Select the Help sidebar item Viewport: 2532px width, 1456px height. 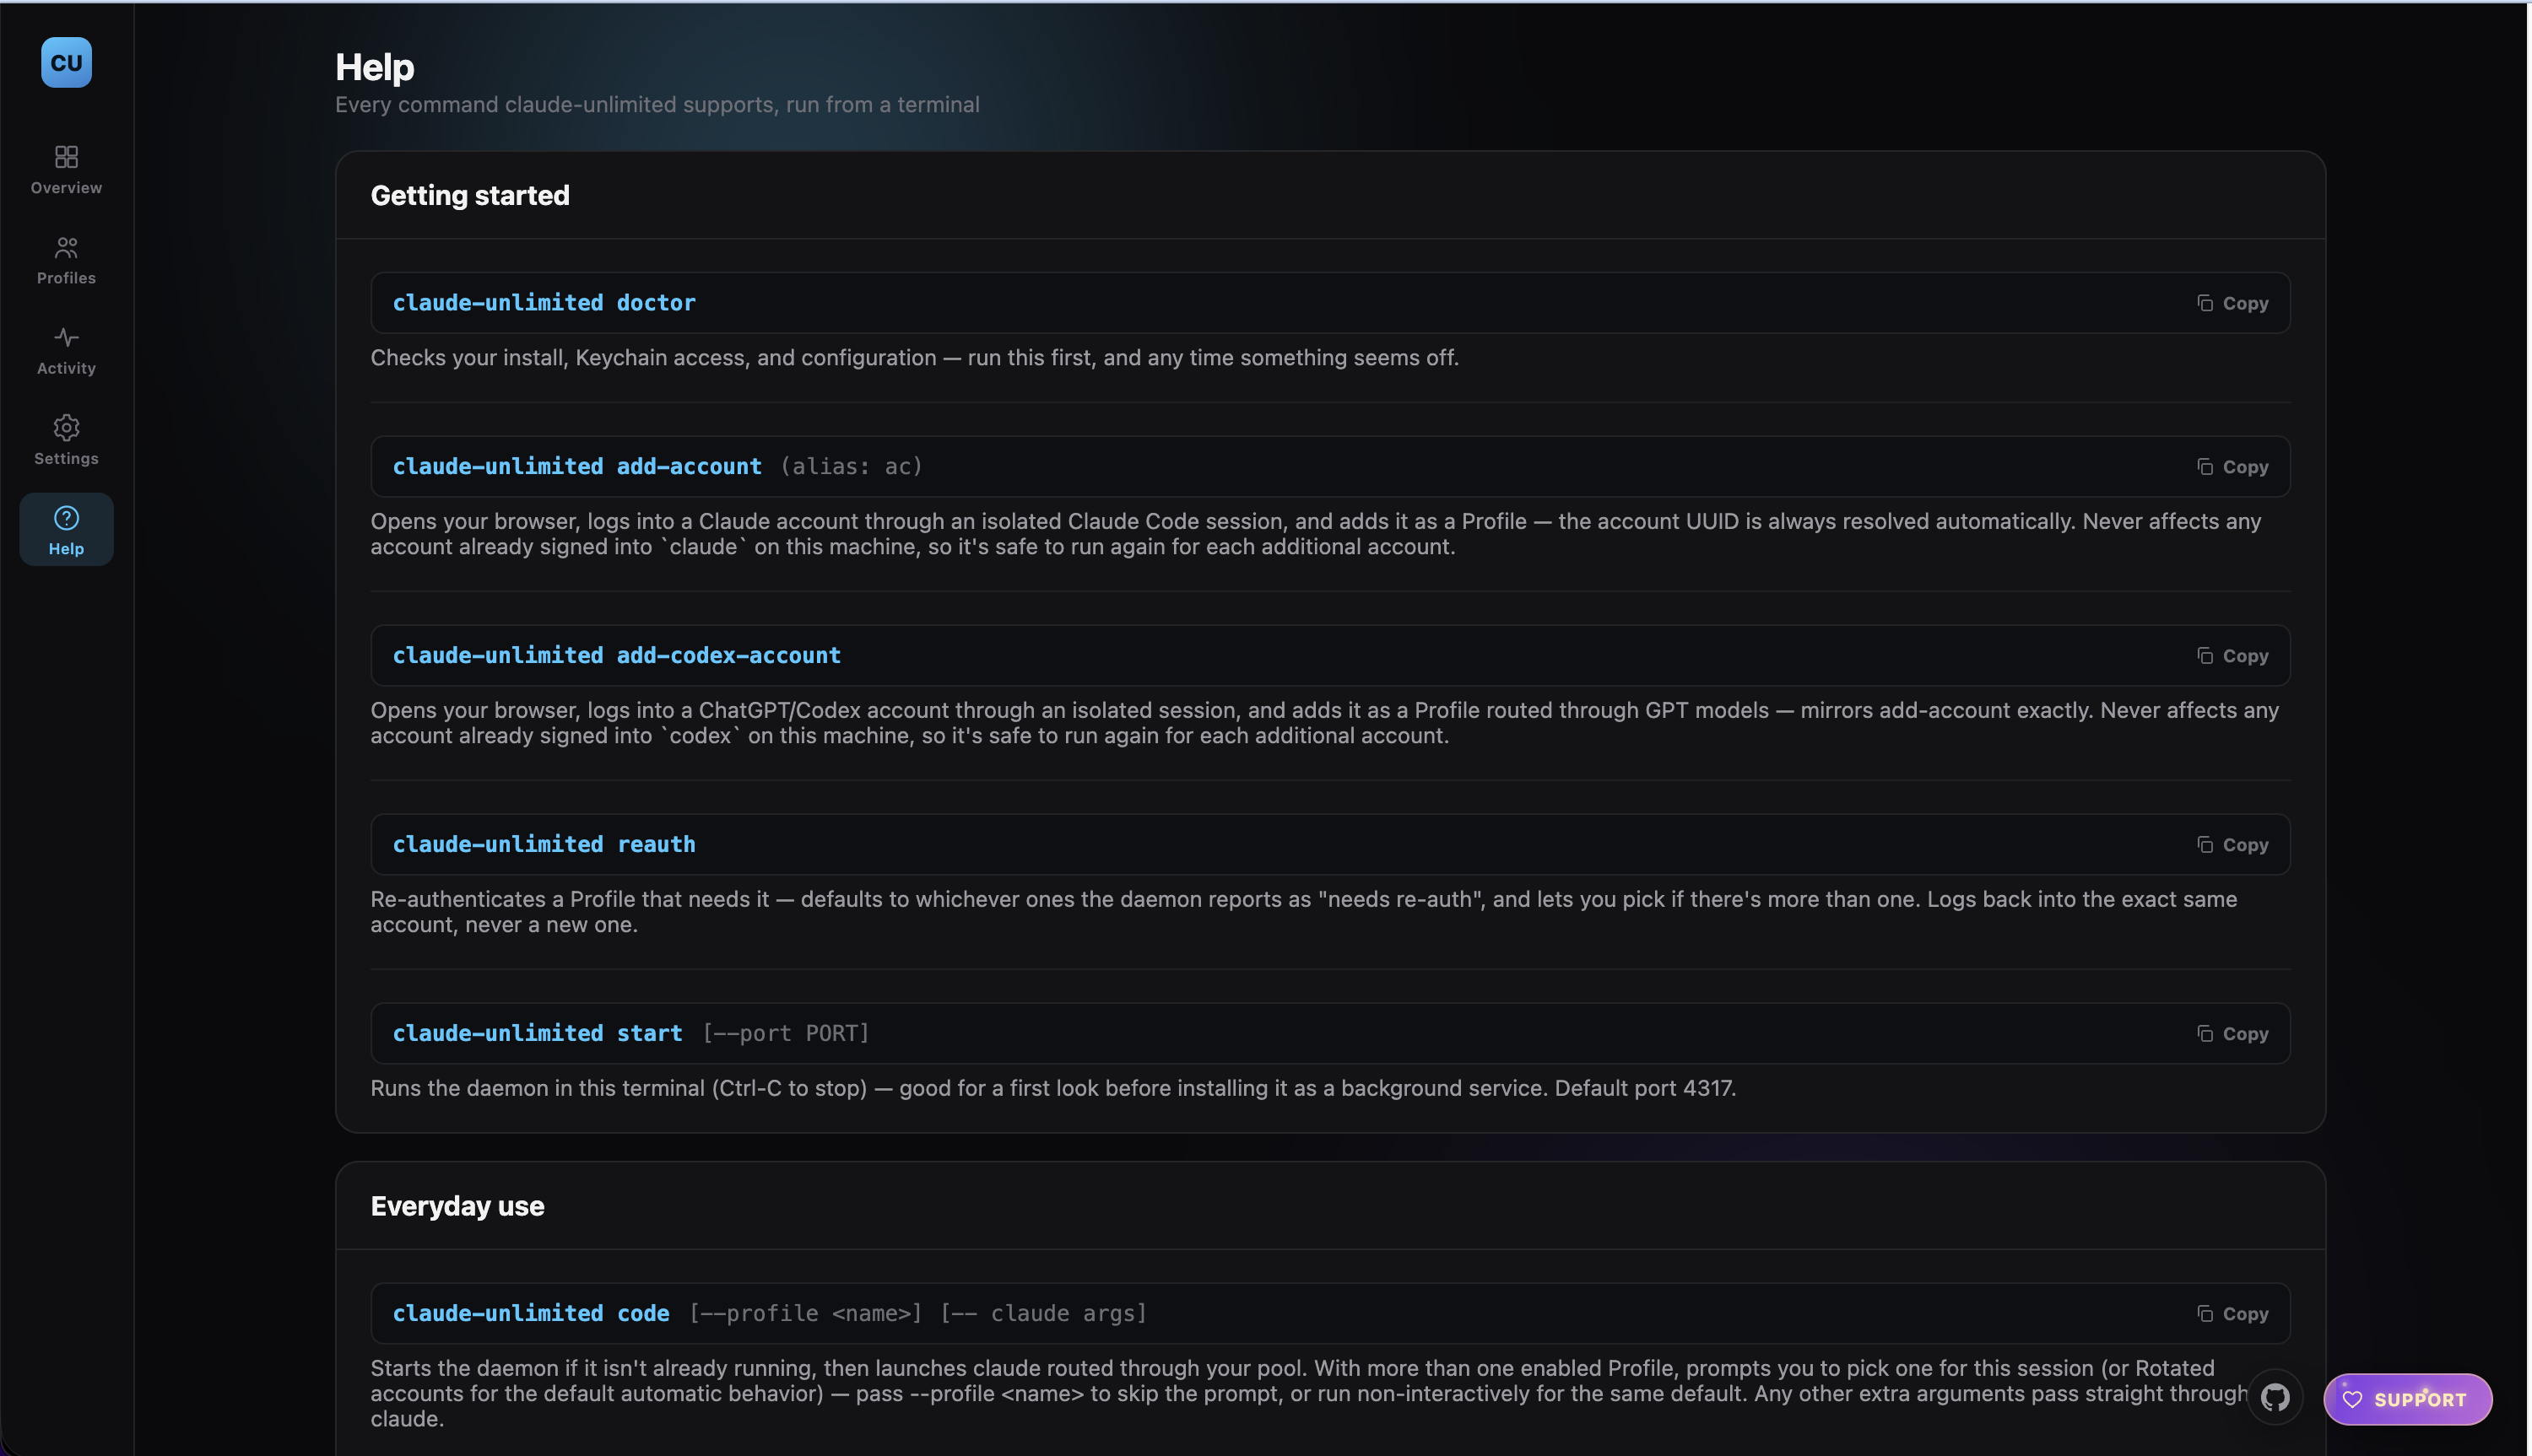tap(66, 530)
